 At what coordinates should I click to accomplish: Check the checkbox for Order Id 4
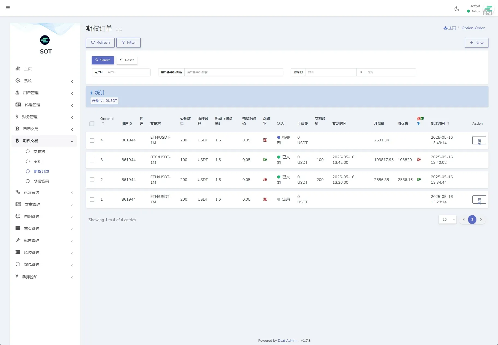point(92,140)
